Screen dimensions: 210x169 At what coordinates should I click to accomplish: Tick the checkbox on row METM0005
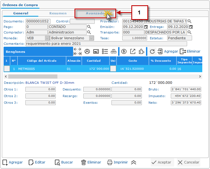(x=7, y=69)
